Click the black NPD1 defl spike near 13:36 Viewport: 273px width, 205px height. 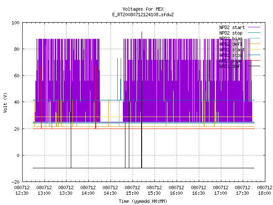[71, 127]
